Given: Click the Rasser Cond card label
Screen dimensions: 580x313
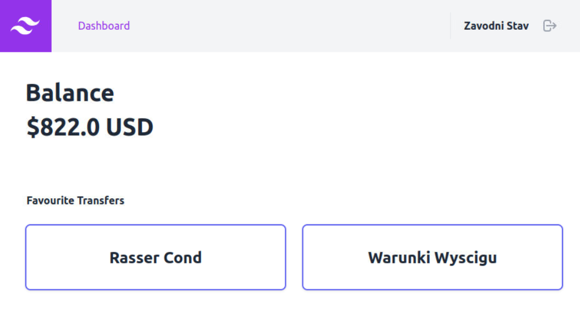Looking at the screenshot, I should (x=155, y=257).
